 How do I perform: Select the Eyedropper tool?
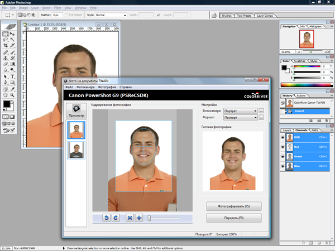coord(12,89)
